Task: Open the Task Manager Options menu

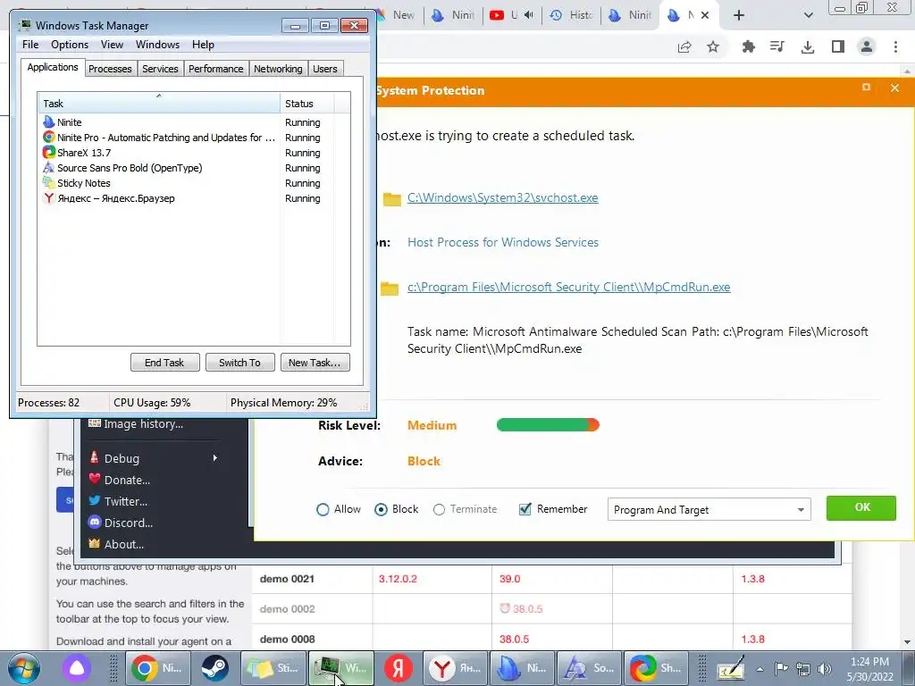Action: point(70,45)
